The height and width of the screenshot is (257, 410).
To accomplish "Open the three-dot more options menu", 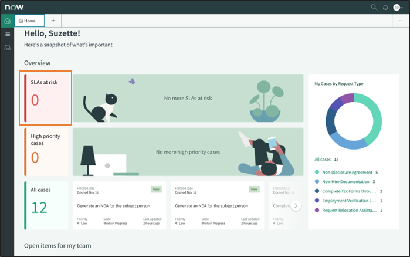I will [x=401, y=21].
